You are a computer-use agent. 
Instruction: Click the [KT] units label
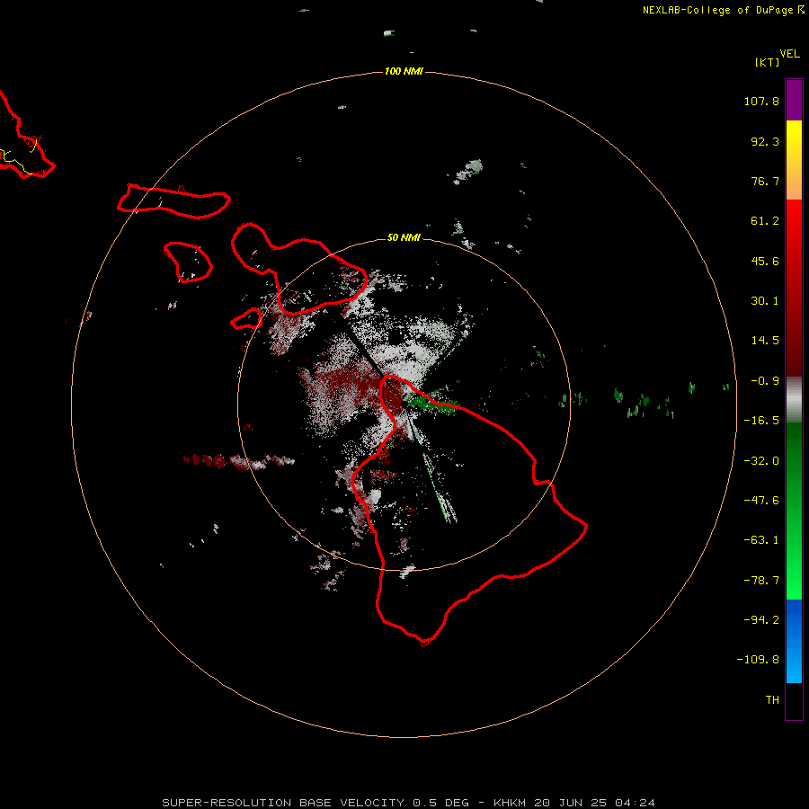(x=767, y=62)
